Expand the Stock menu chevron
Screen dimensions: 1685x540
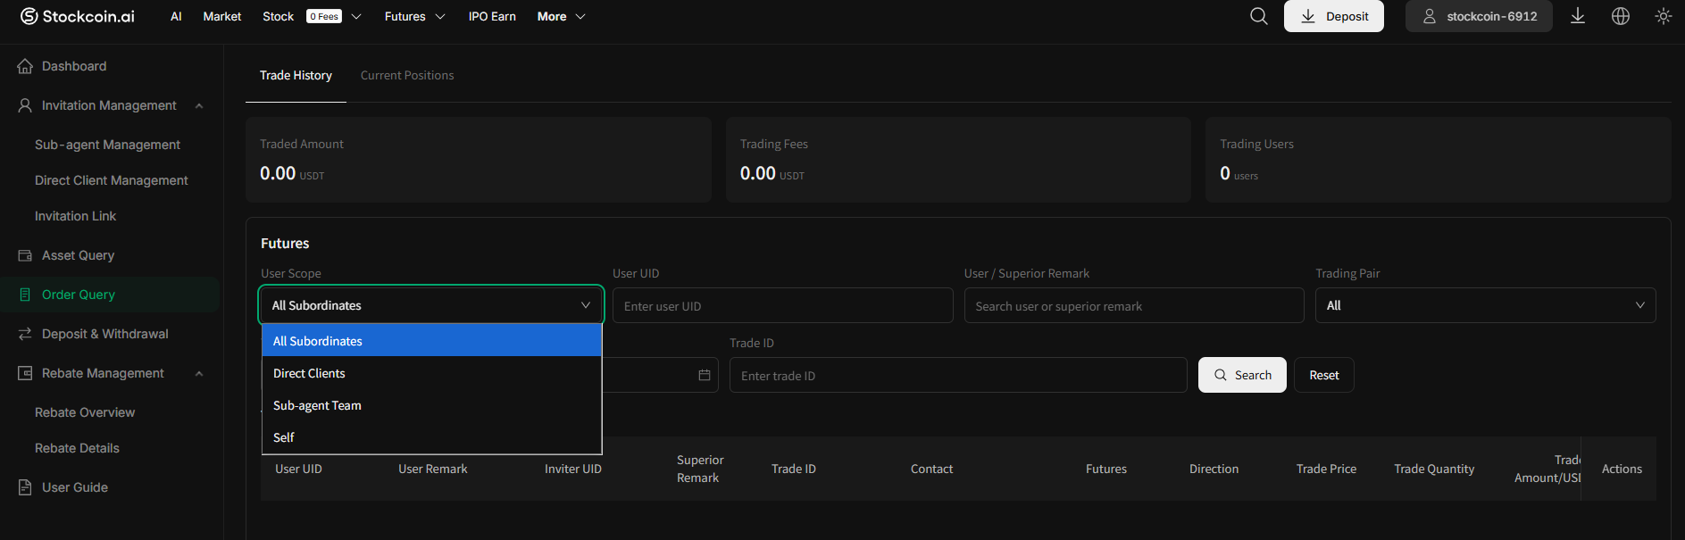point(356,16)
